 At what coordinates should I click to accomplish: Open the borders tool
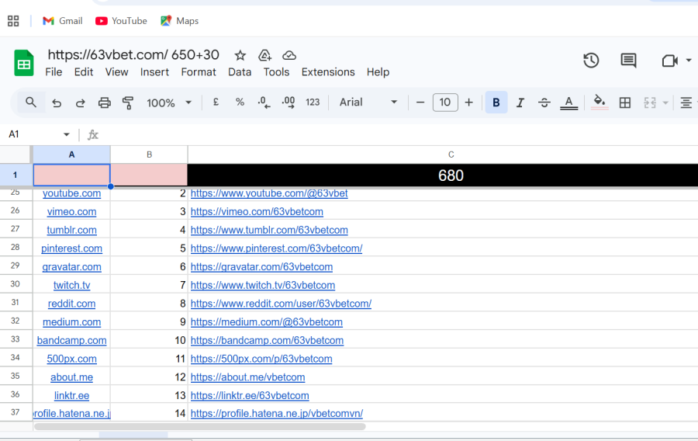coord(625,103)
